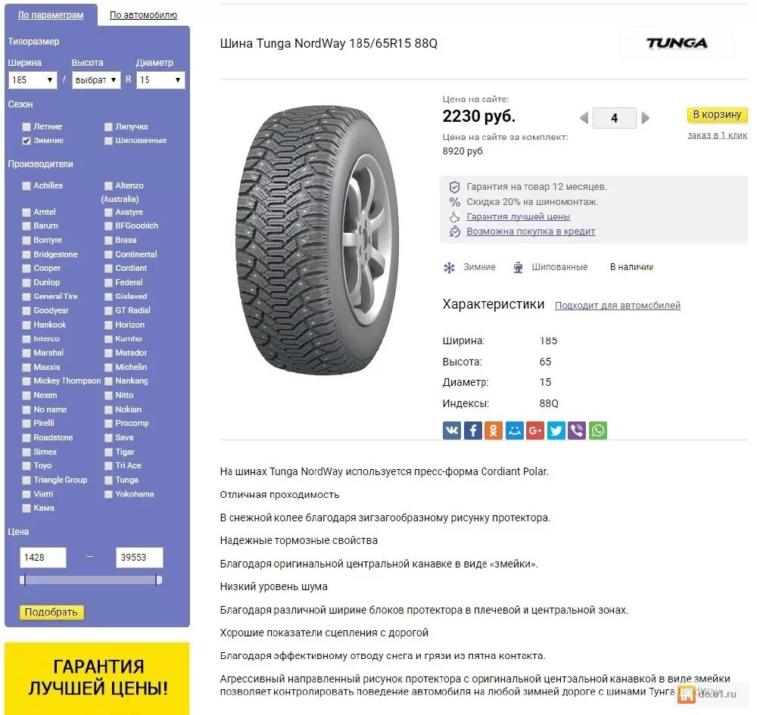Share via WhatsApp icon
The width and height of the screenshot is (757, 715).
pos(598,431)
